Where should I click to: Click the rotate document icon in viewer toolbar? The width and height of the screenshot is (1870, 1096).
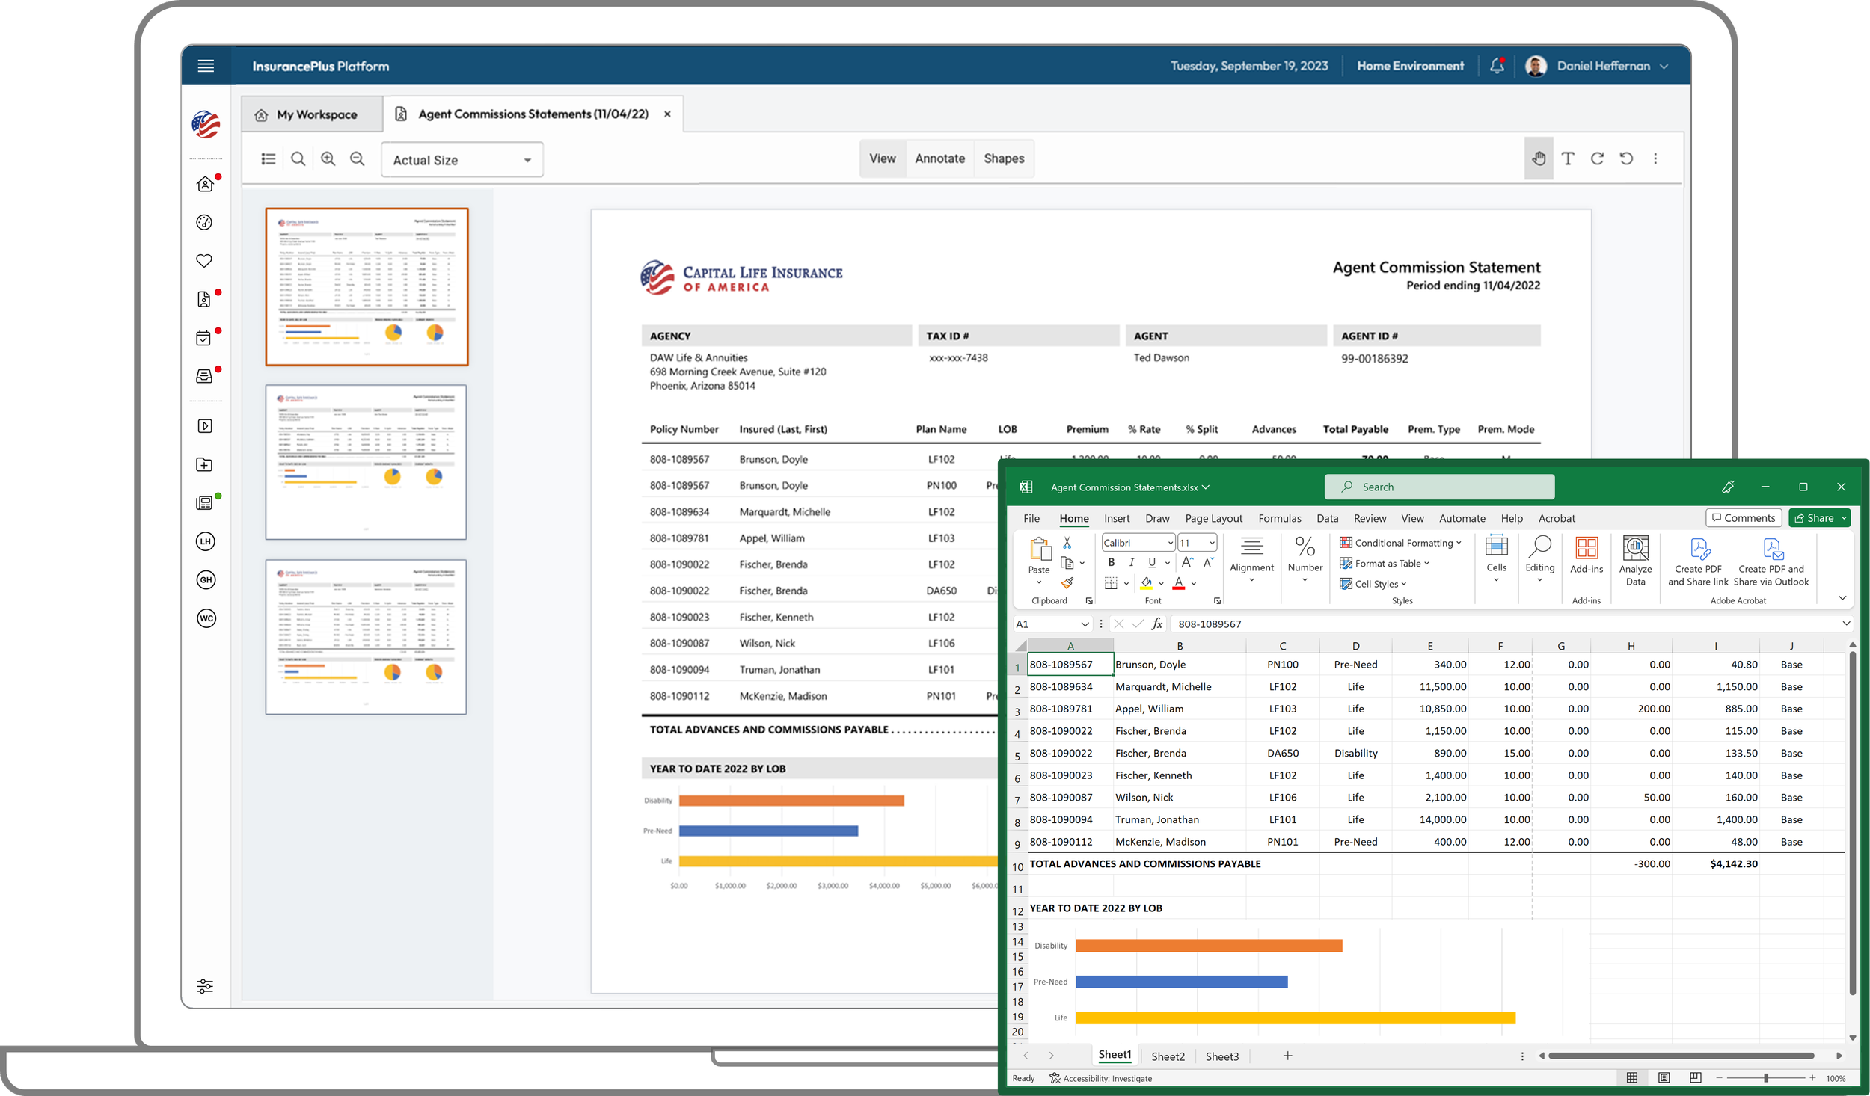click(1598, 158)
